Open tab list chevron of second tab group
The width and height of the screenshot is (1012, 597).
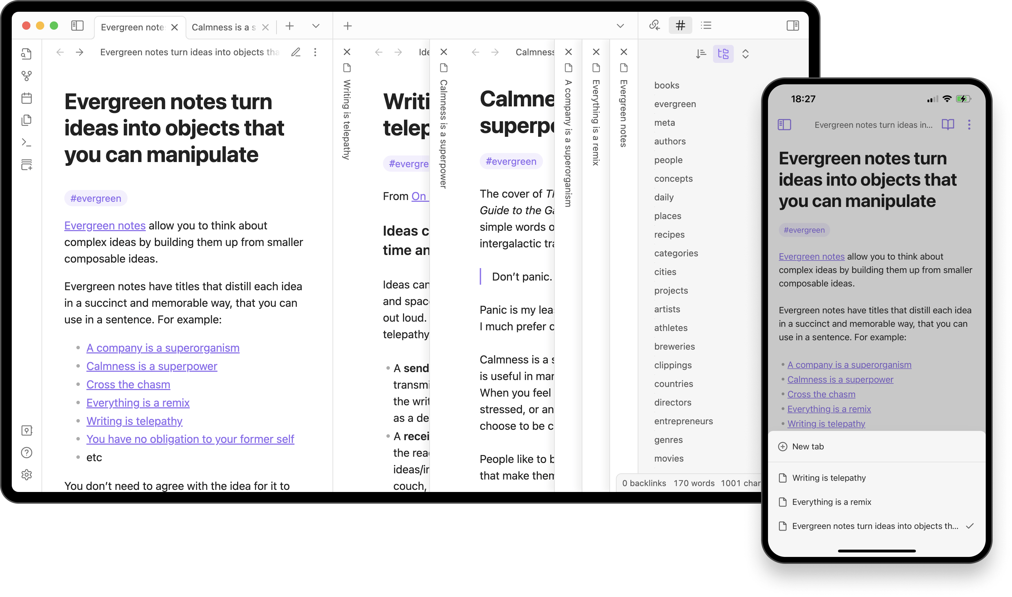(x=620, y=26)
